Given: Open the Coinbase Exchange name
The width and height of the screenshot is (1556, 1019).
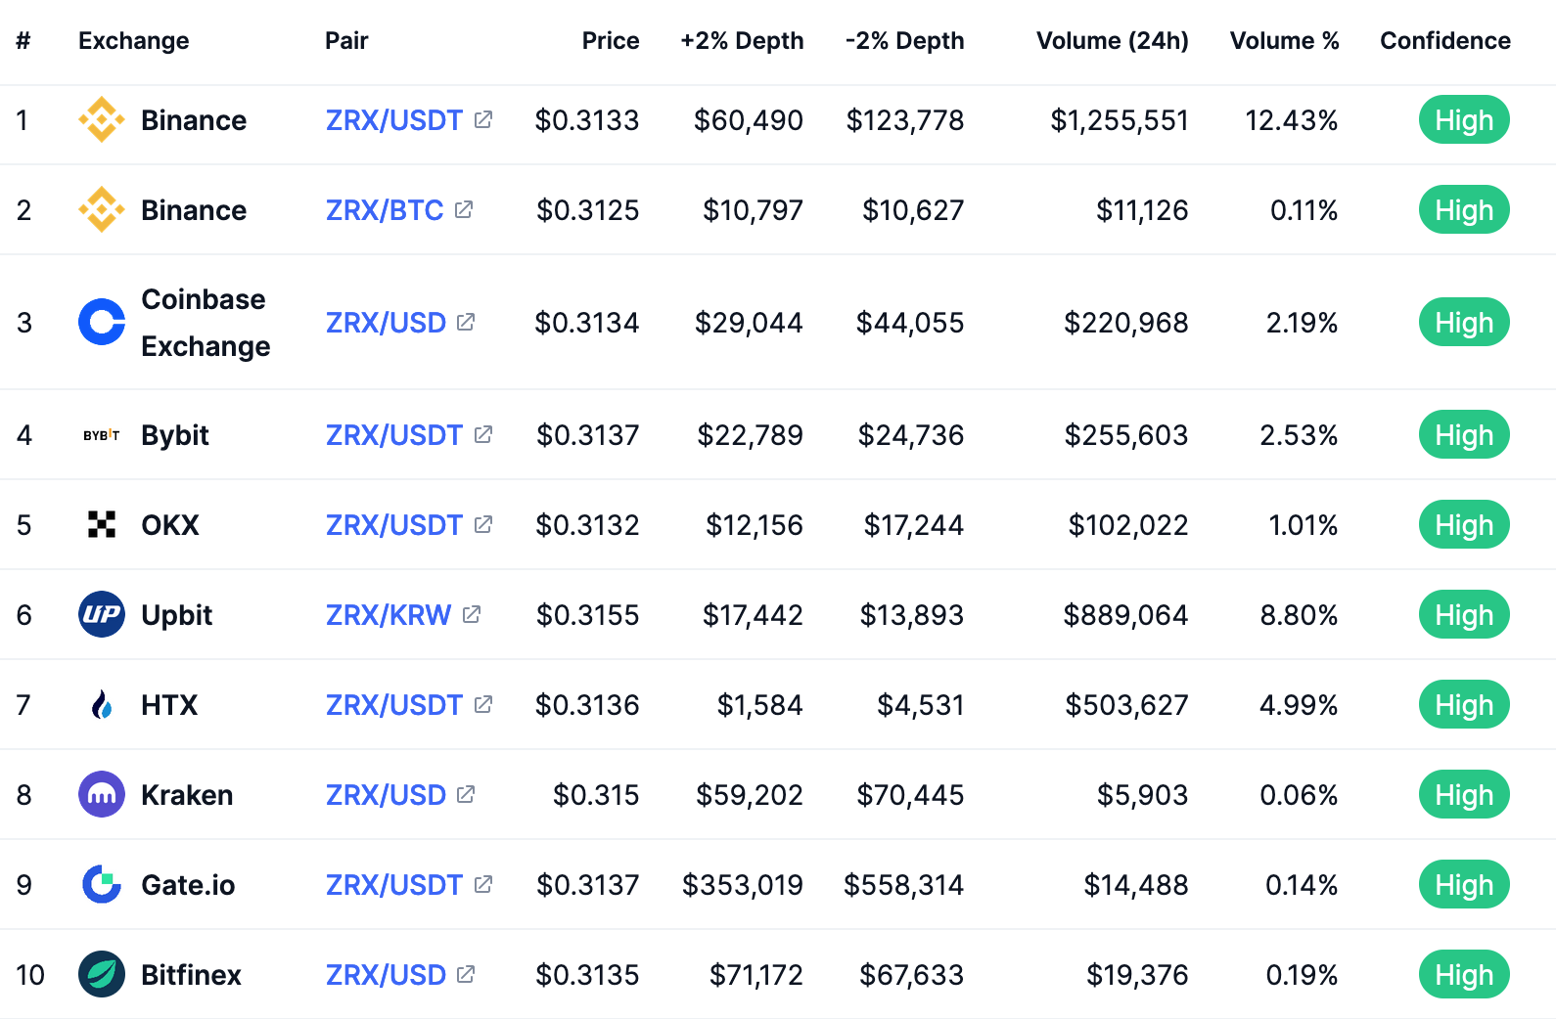Looking at the screenshot, I should point(206,323).
